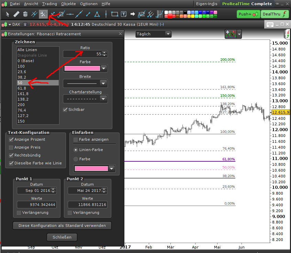Open the trash tool to delete drawings
Screen dimensions: 291x253
(x=25, y=14)
